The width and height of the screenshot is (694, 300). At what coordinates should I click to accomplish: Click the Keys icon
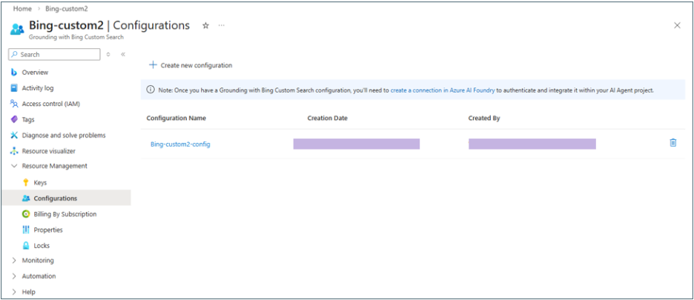coord(26,183)
